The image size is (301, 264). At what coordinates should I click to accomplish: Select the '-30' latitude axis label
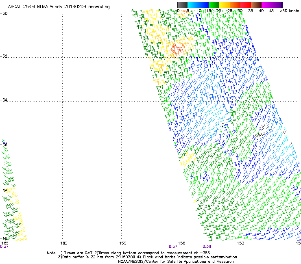coord(4,13)
